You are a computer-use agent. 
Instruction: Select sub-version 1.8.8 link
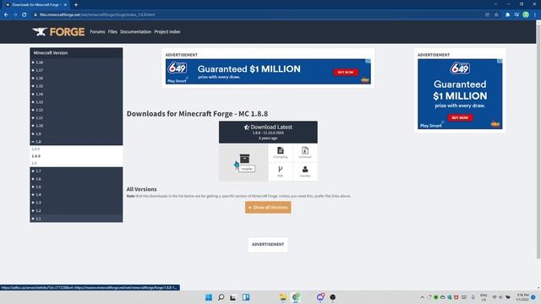point(36,156)
